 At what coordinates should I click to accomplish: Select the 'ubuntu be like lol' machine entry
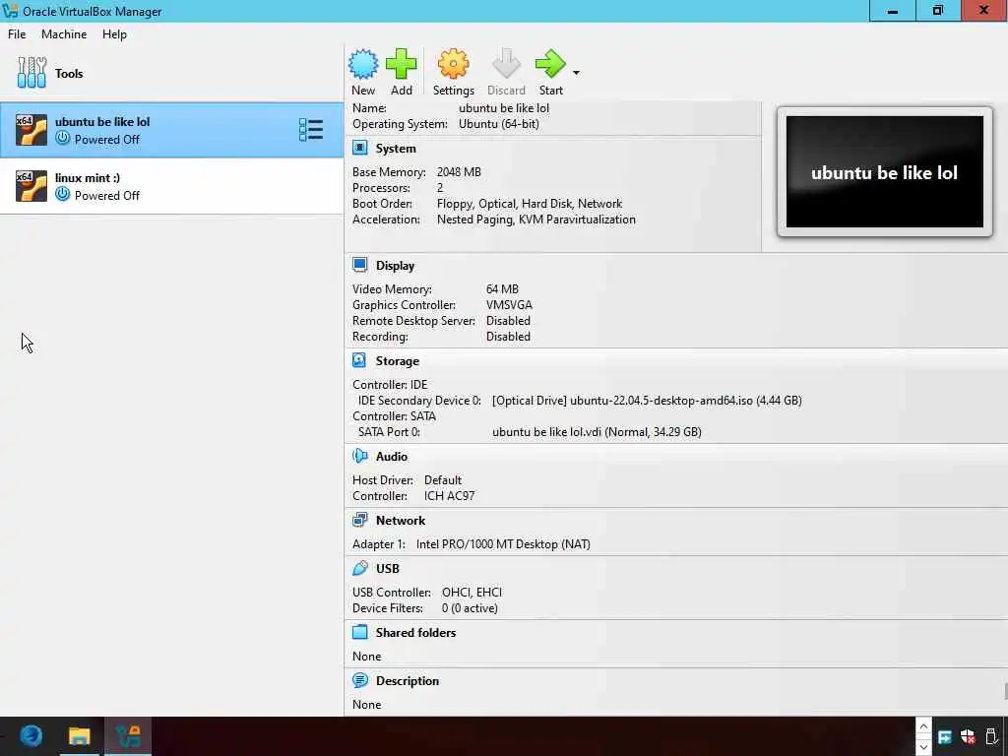(171, 130)
